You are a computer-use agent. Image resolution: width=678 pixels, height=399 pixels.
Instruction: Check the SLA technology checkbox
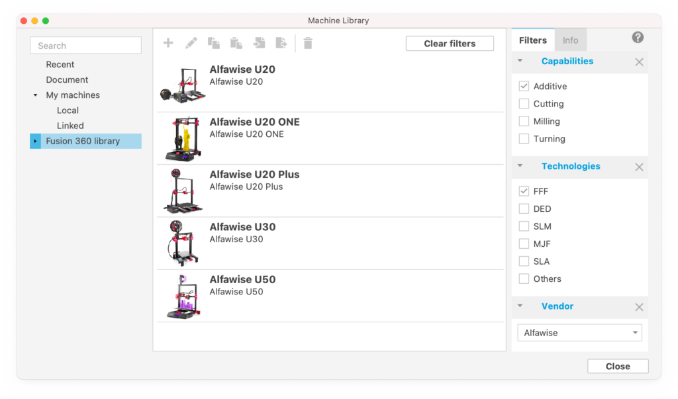click(524, 261)
